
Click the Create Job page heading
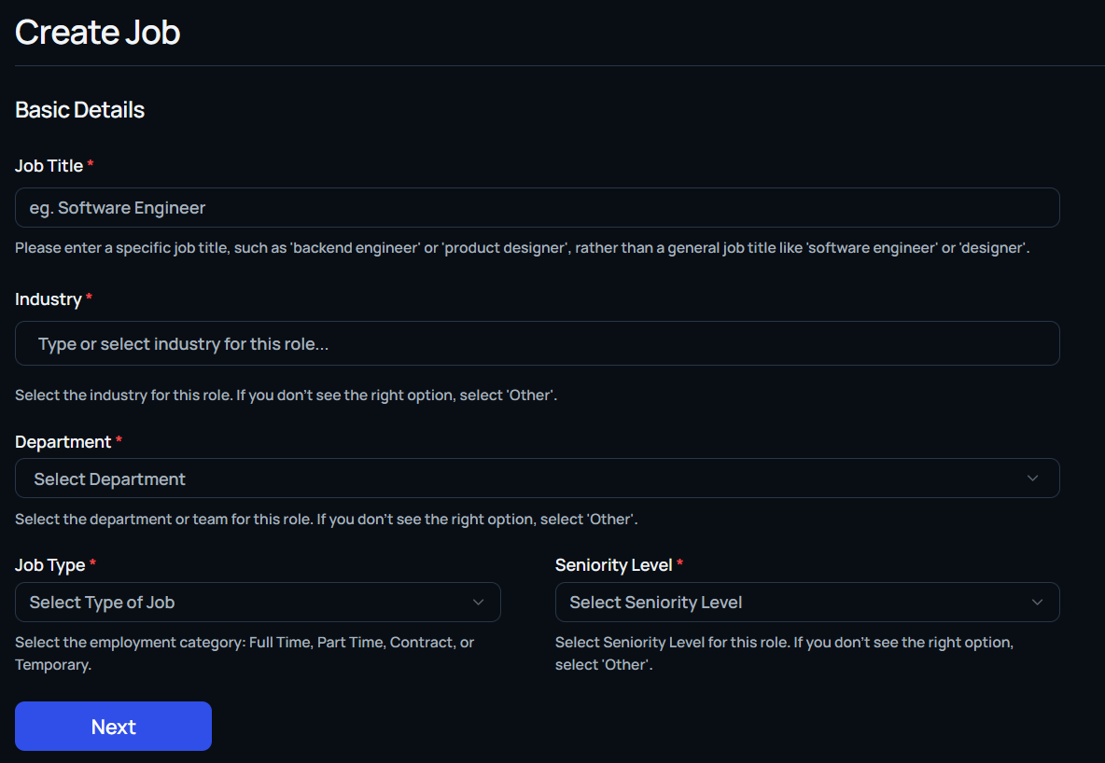coord(98,33)
